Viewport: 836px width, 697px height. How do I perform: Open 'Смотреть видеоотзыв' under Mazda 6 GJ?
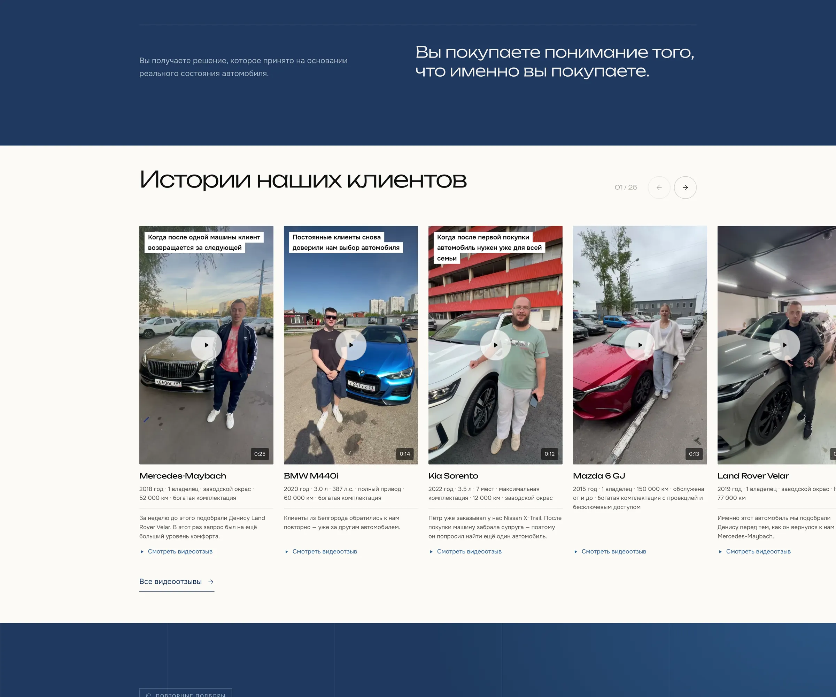coord(610,552)
